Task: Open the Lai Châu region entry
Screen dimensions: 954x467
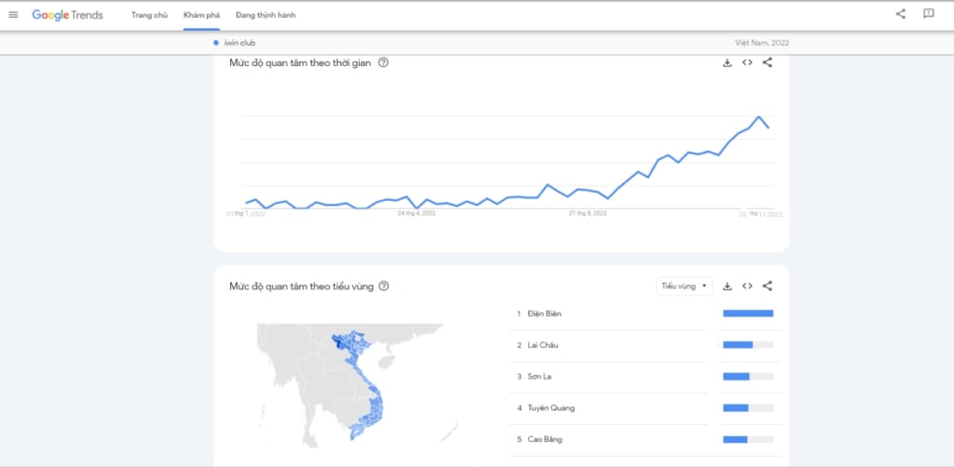Action: coord(543,345)
